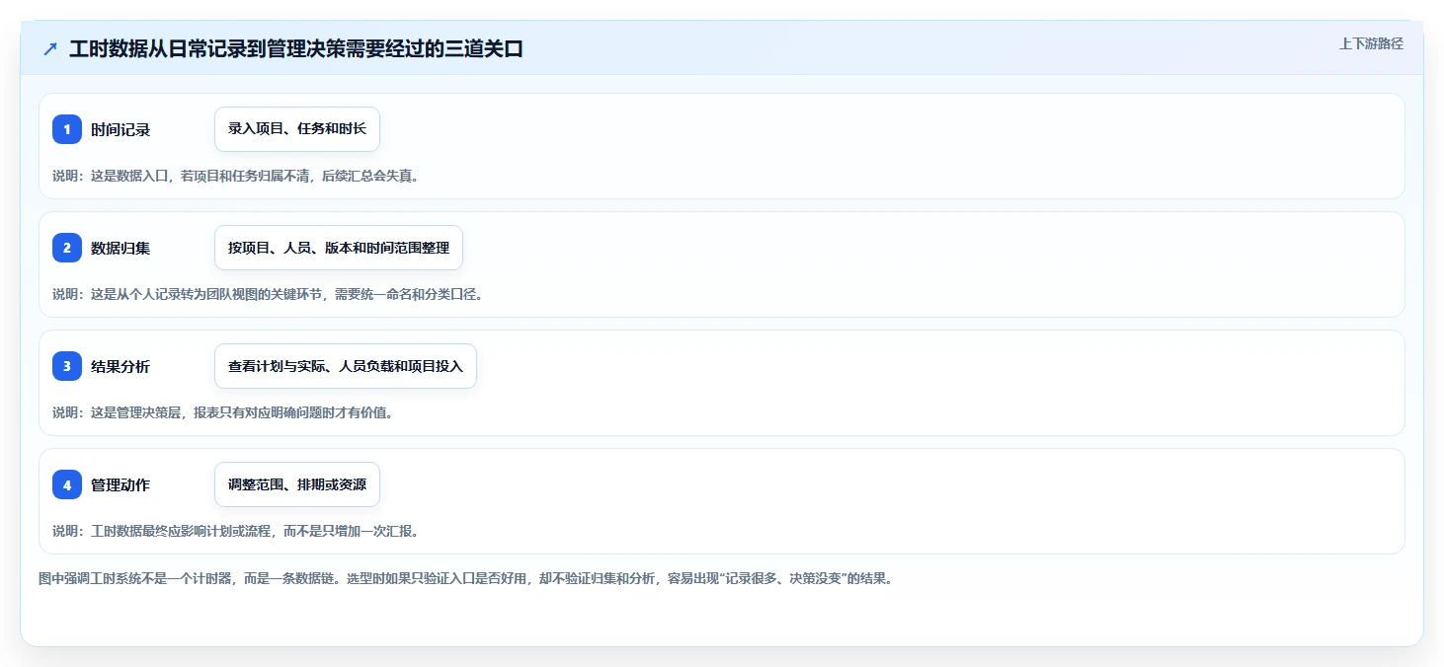The height and width of the screenshot is (667, 1444).
Task: Select the 上下游路径 label
Action: [x=1371, y=43]
